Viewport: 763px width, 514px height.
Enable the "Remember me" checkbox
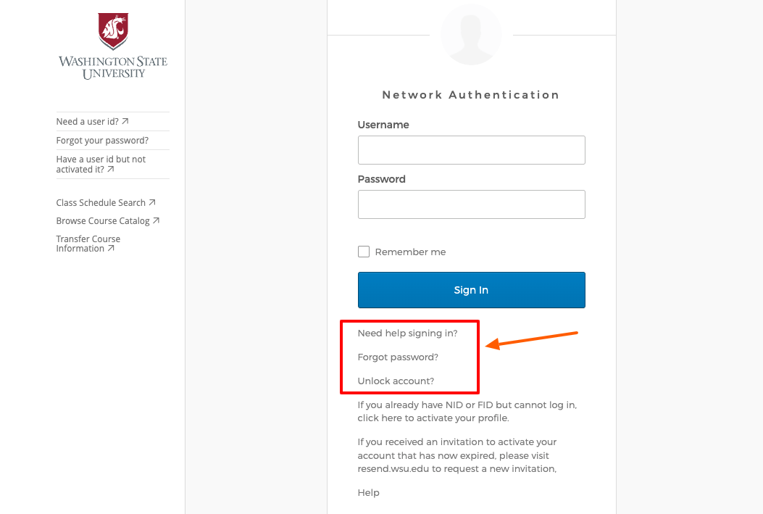click(364, 252)
